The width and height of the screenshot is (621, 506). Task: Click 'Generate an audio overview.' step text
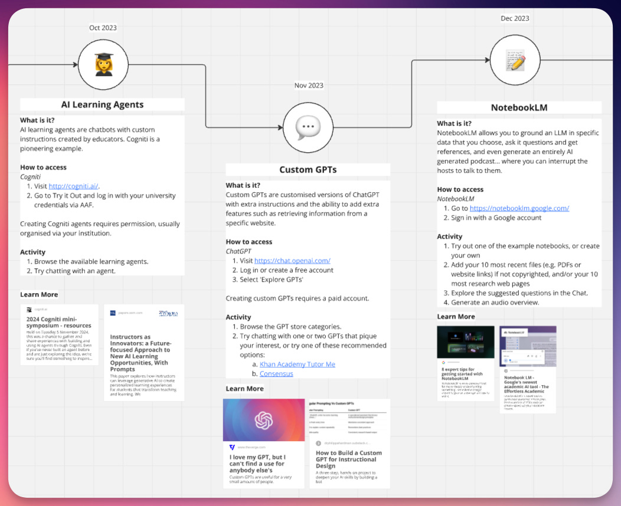tap(495, 303)
